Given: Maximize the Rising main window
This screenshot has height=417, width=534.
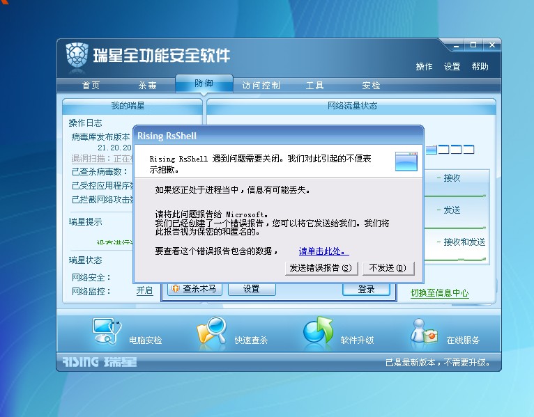Looking at the screenshot, I should (473, 45).
